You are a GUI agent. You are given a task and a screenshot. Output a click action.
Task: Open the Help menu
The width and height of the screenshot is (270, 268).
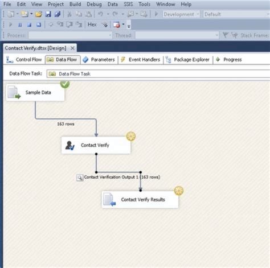tap(186, 4)
